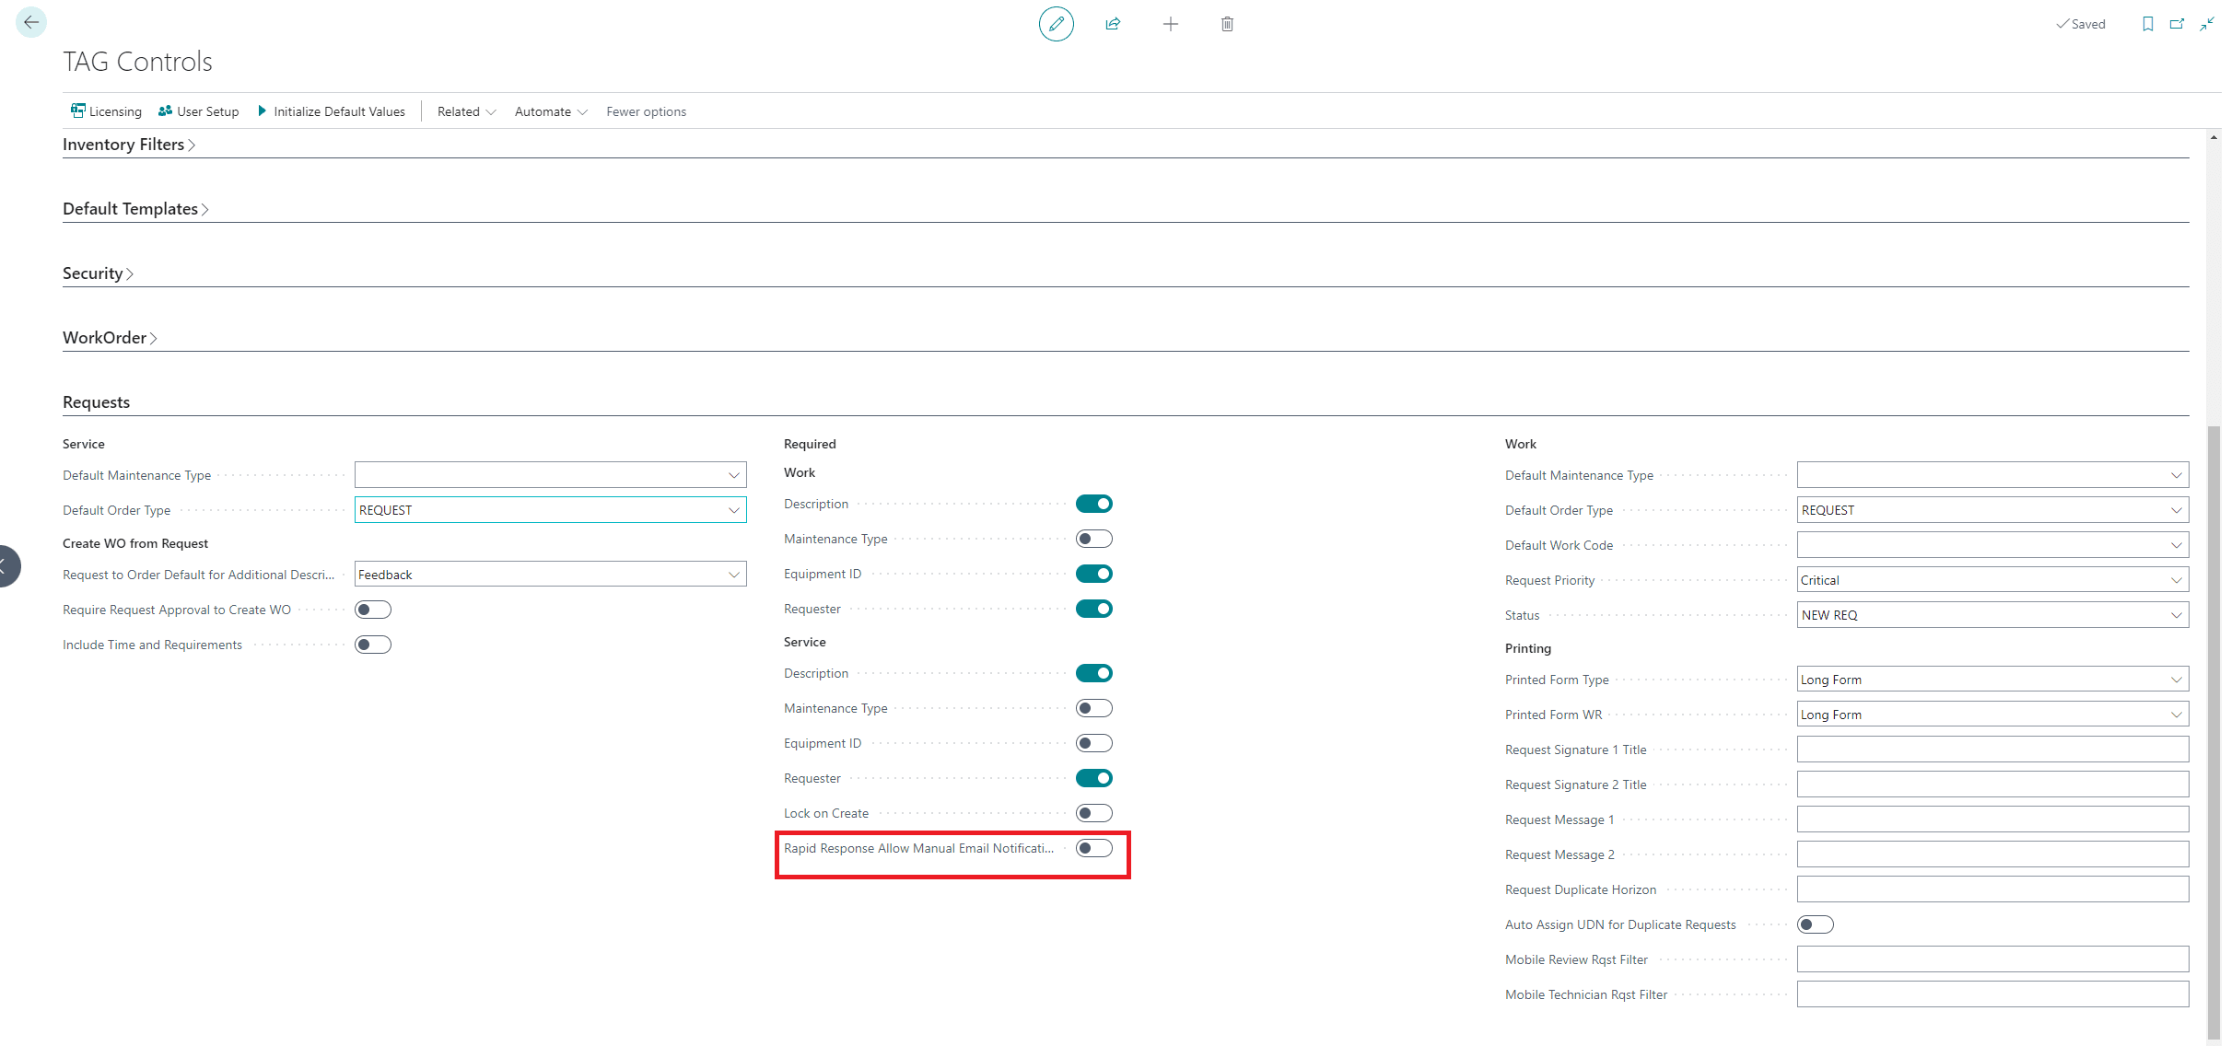Click the delete trash bin icon
This screenshot has width=2231, height=1046.
click(1228, 24)
